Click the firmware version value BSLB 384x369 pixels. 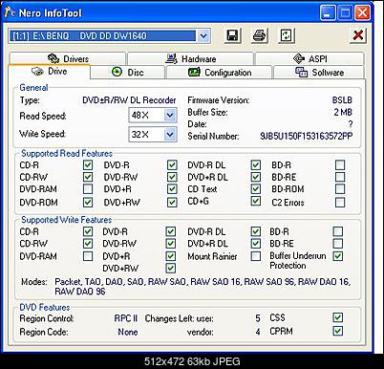pos(342,100)
